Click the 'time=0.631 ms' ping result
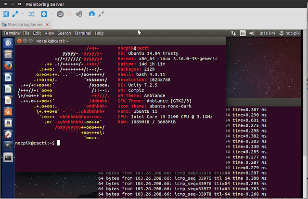Screen dimensions: 308x199 point(249,120)
